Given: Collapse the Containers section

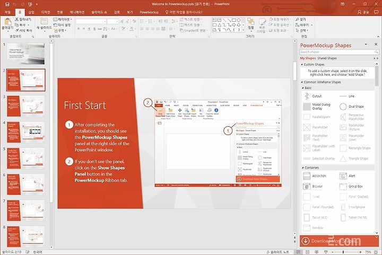Looking at the screenshot, I should (303, 168).
